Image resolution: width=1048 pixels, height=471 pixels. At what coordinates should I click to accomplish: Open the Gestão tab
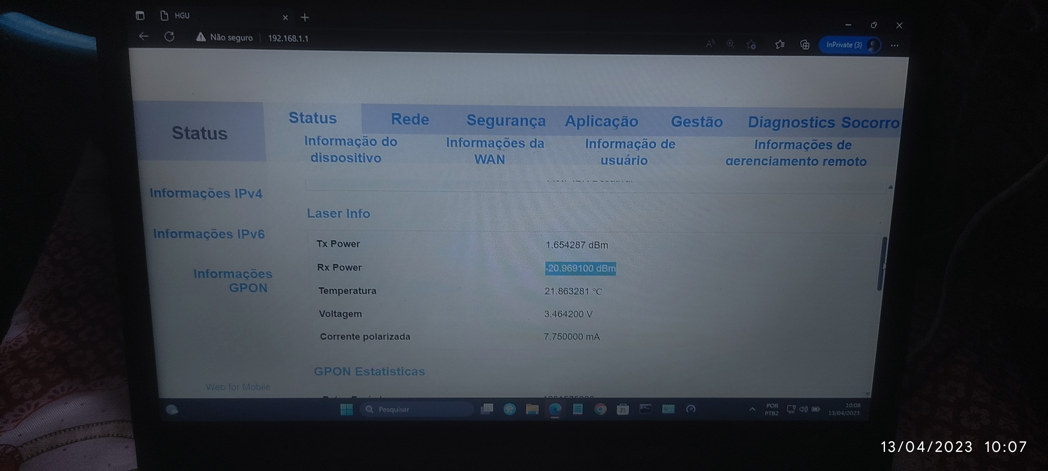tap(696, 122)
